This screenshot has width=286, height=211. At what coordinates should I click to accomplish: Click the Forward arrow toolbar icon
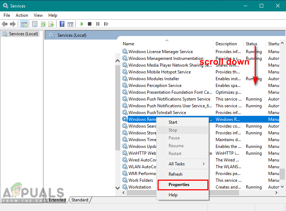pyautogui.click(x=13, y=24)
